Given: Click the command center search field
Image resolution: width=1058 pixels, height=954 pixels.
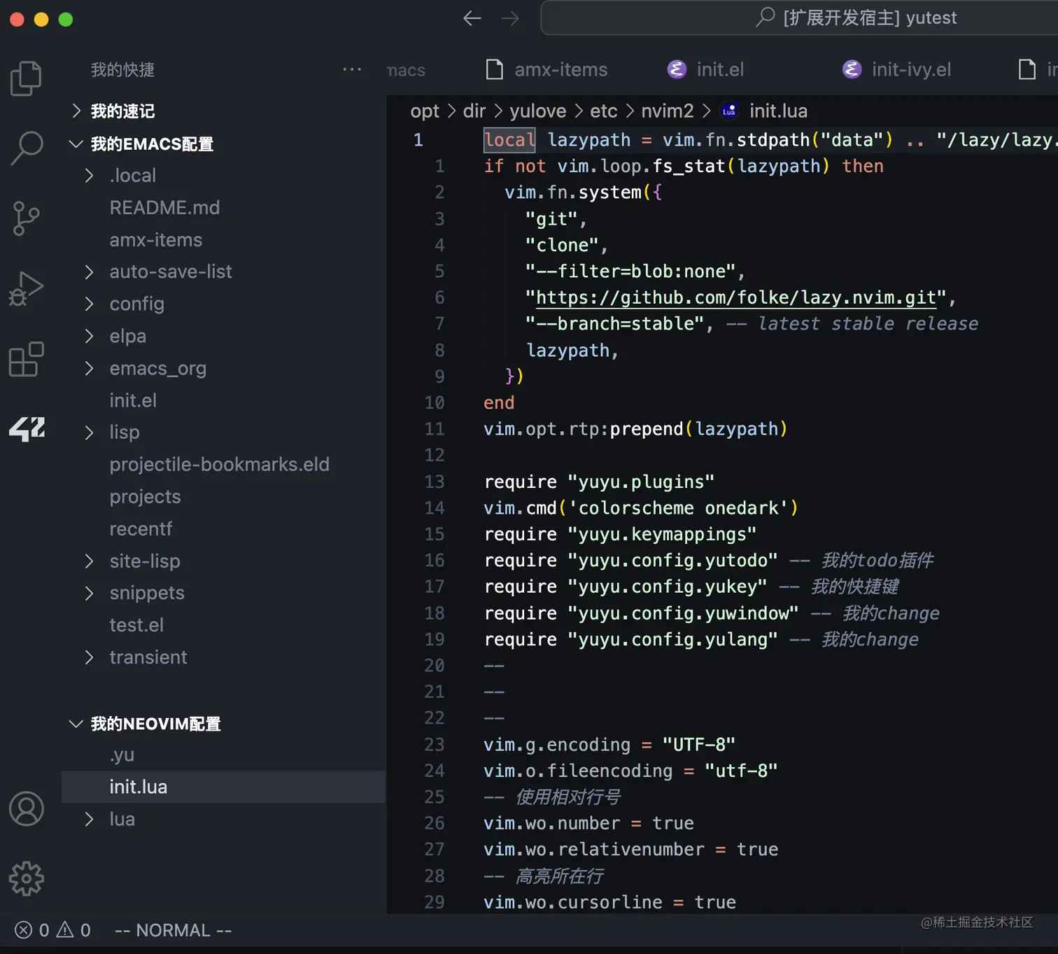Looking at the screenshot, I should 799,17.
